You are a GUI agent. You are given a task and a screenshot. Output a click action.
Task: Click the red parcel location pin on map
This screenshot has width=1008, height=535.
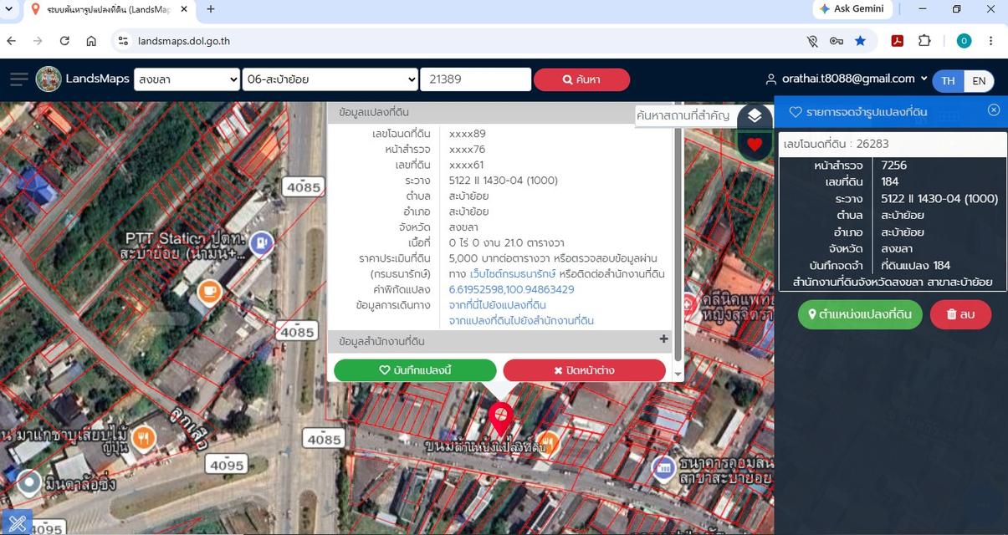click(501, 419)
